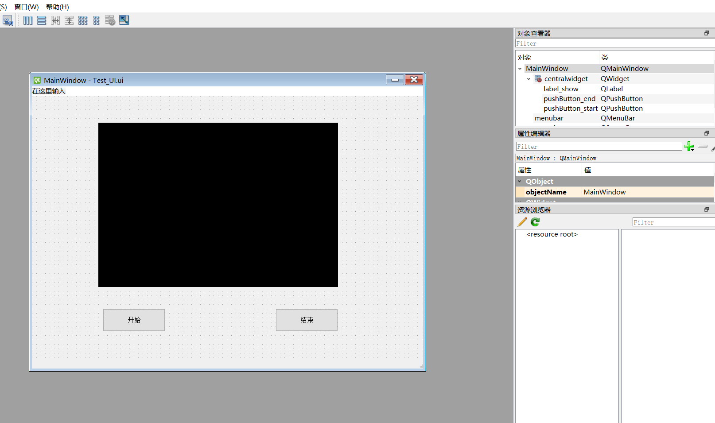This screenshot has height=423, width=715.
Task: Select label_show in object tree
Action: 561,89
